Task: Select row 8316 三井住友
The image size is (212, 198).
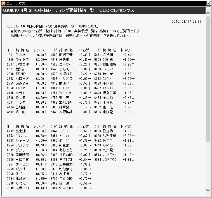Action: 71,164
